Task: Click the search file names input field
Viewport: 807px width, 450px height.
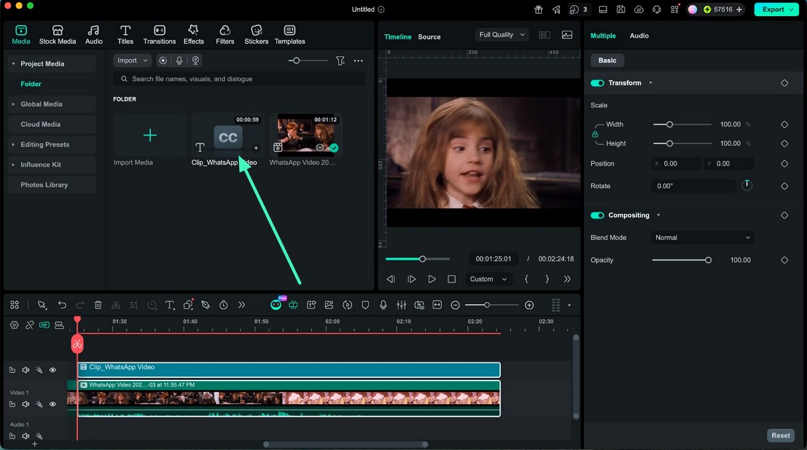Action: 239,79
